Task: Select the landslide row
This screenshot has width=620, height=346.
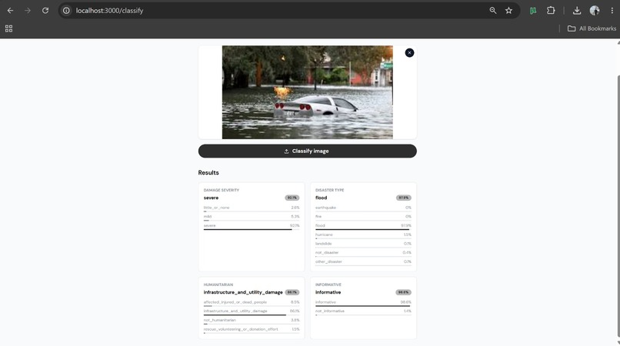Action: (363, 245)
